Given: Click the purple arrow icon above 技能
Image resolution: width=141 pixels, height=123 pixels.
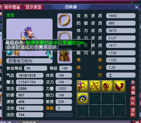Looking at the screenshot, I should (x=133, y=82).
